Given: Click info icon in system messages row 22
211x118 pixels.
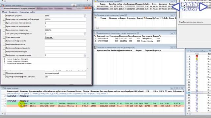Looking at the screenshot, I should point(197,110).
